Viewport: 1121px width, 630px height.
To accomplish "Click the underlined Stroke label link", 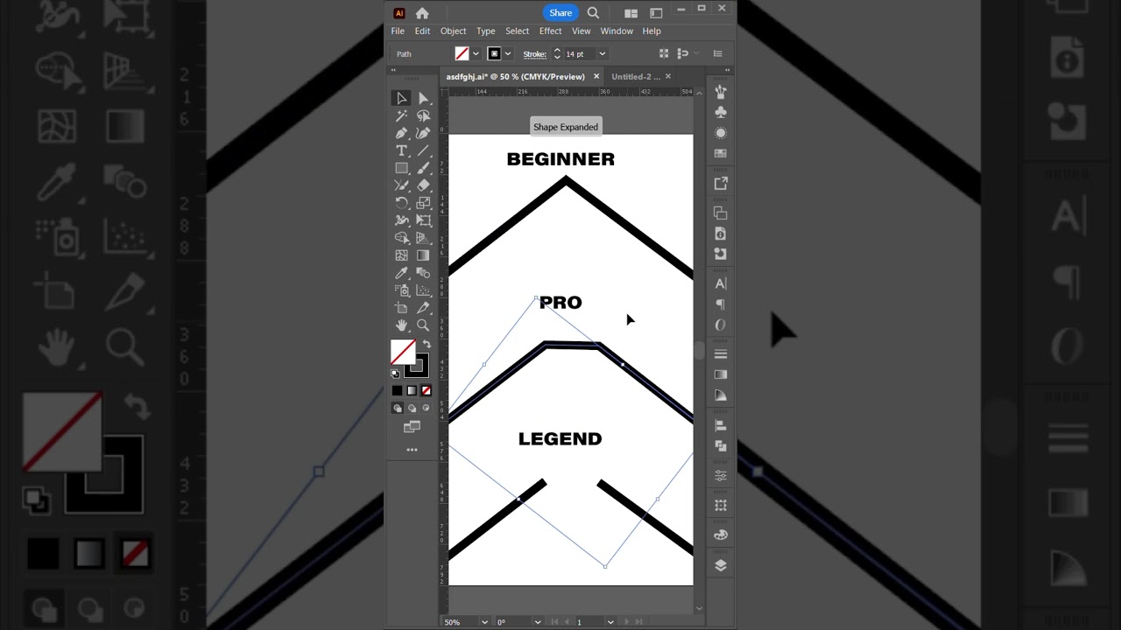I will click(x=534, y=54).
